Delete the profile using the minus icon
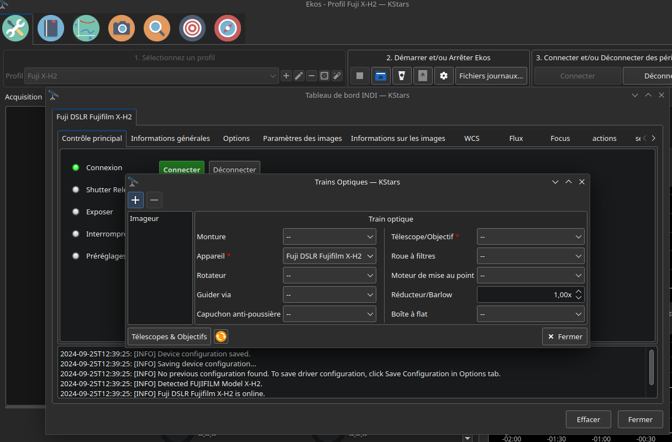The height and width of the screenshot is (442, 672). tap(312, 76)
